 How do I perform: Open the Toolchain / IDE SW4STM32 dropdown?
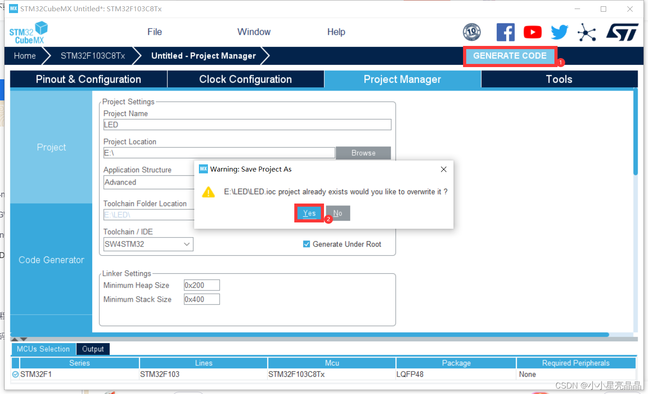click(x=148, y=244)
